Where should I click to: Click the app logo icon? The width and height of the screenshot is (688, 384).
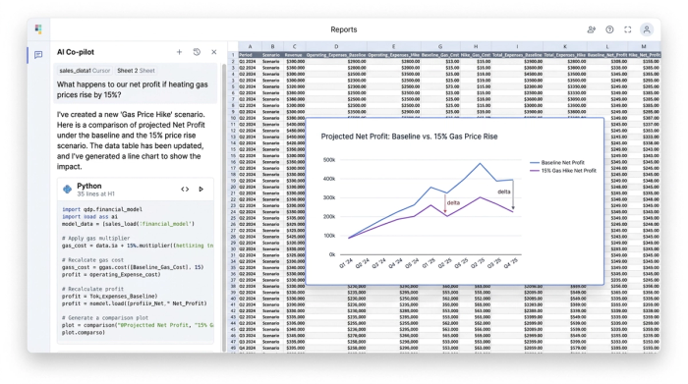pyautogui.click(x=38, y=29)
